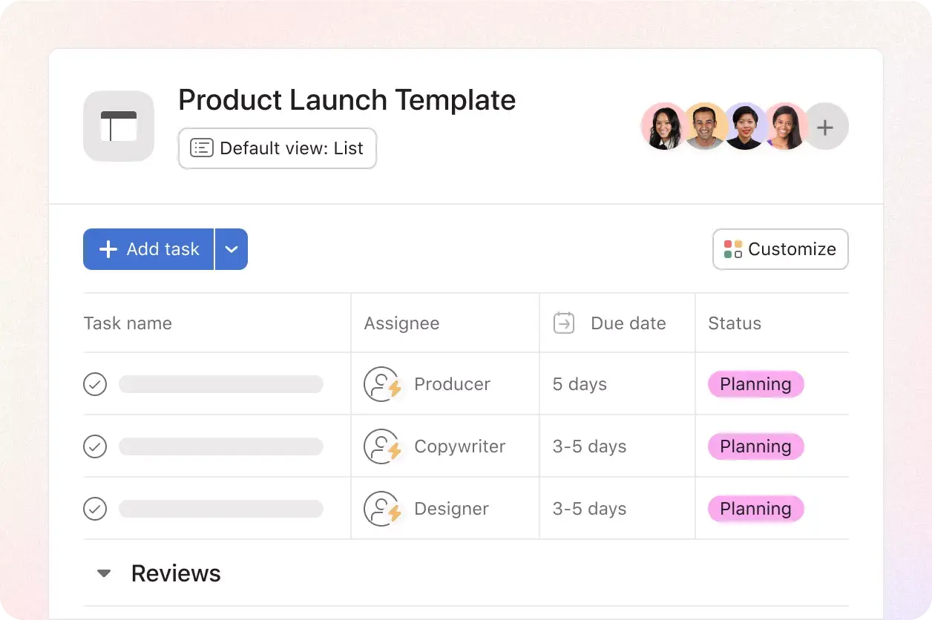This screenshot has width=932, height=620.
Task: Add a member with the plus icon
Action: pos(825,127)
